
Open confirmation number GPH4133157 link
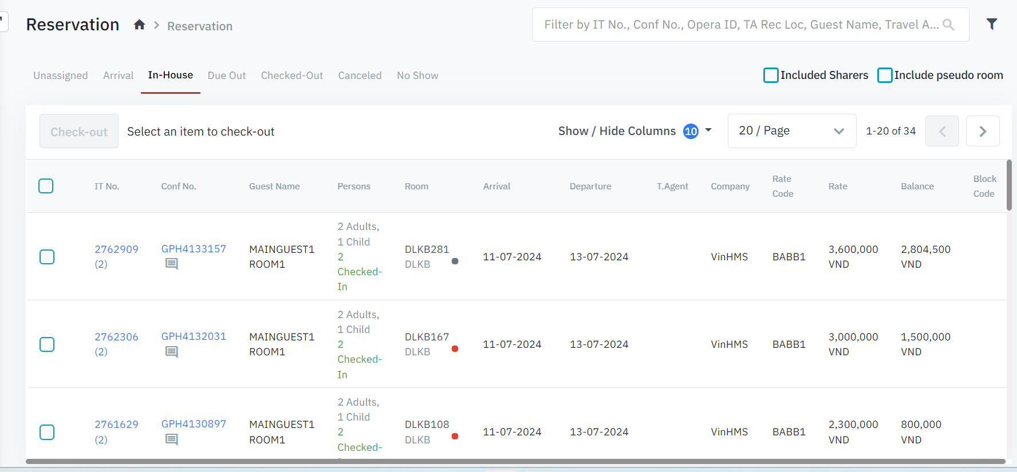pyautogui.click(x=194, y=249)
